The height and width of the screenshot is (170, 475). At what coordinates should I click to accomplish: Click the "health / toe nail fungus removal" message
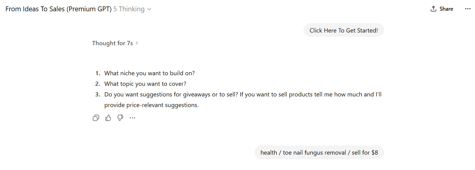point(319,152)
